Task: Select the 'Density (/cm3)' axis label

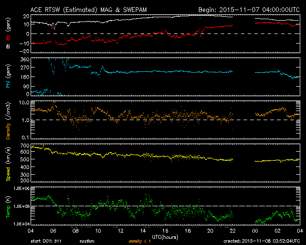Action: 8,121
